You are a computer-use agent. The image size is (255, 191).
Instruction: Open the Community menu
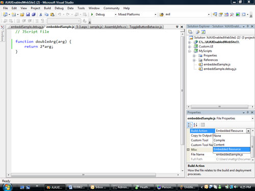112,8
